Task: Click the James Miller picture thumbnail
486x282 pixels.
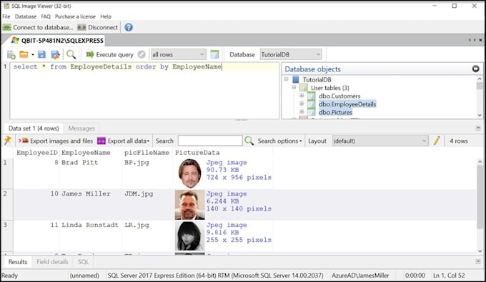Action: click(x=189, y=205)
